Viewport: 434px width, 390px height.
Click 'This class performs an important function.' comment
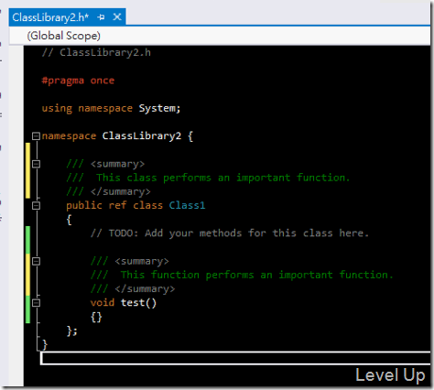pos(222,178)
